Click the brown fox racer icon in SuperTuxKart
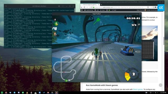 [x=55, y=34]
